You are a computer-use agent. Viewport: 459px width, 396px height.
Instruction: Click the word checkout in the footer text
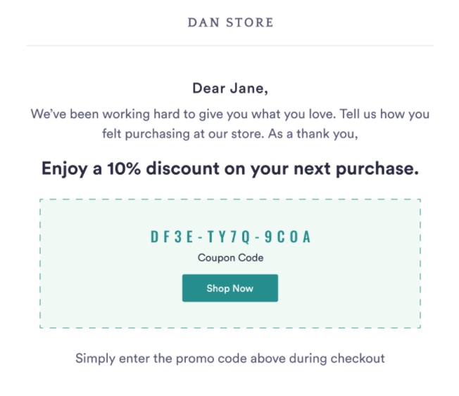358,358
